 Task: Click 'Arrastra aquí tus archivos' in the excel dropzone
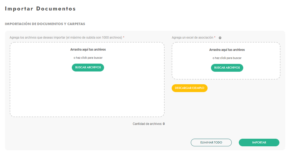point(227,50)
